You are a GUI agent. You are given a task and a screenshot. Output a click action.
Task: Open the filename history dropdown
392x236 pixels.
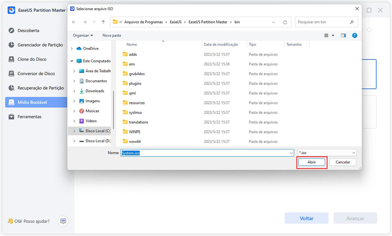[x=291, y=153]
